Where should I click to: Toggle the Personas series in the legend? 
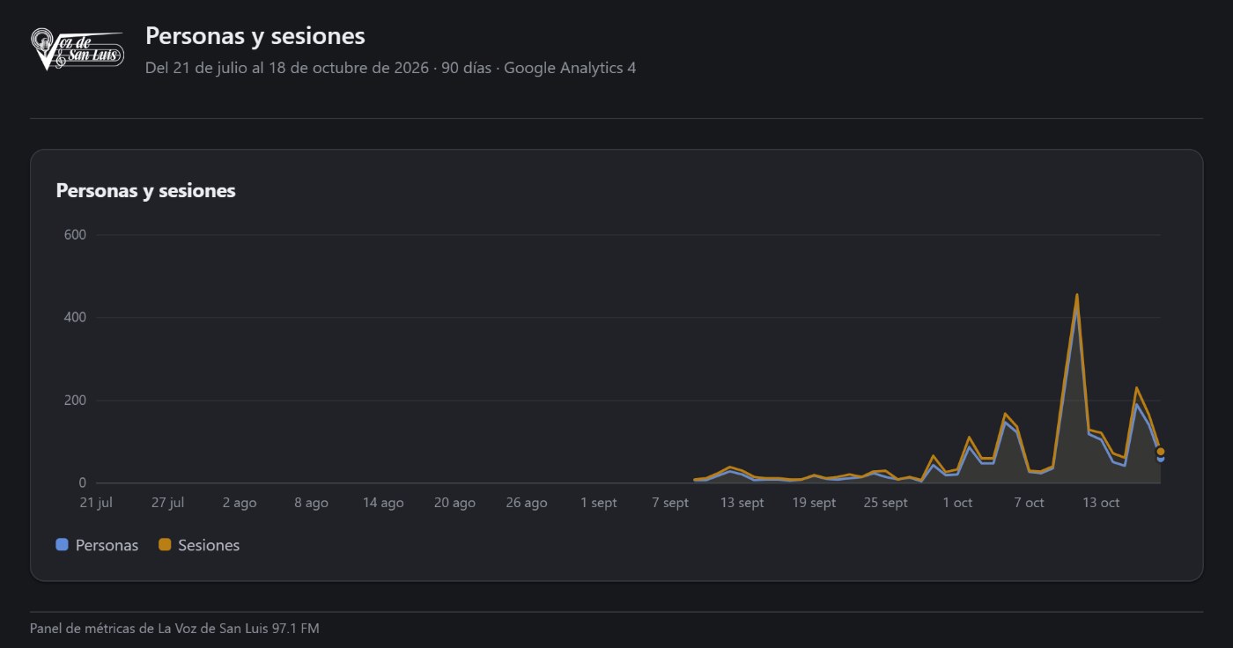97,545
